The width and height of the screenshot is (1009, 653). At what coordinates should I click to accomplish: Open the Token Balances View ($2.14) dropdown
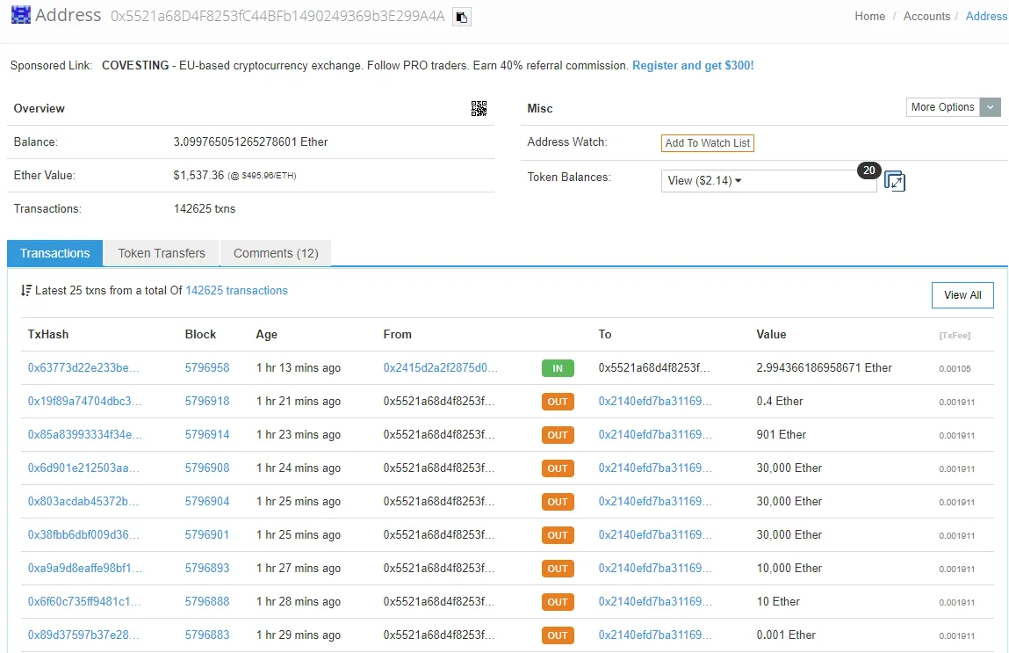click(x=769, y=181)
